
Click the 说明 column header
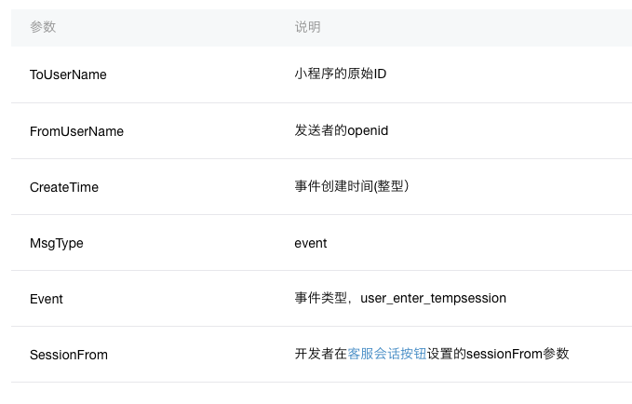click(x=307, y=27)
